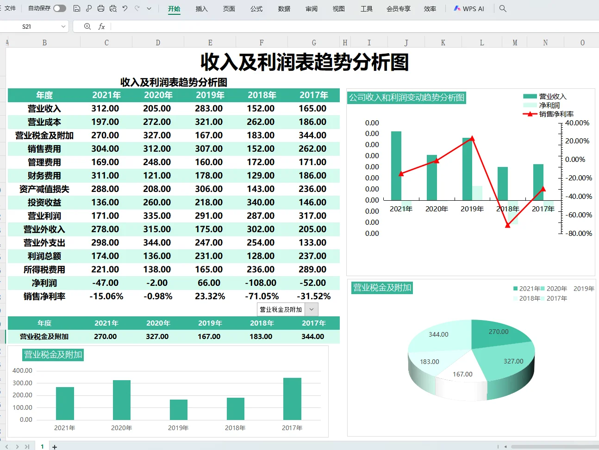Click the print icon in quick toolbar
Viewport: 599px width, 450px height.
(101, 8)
